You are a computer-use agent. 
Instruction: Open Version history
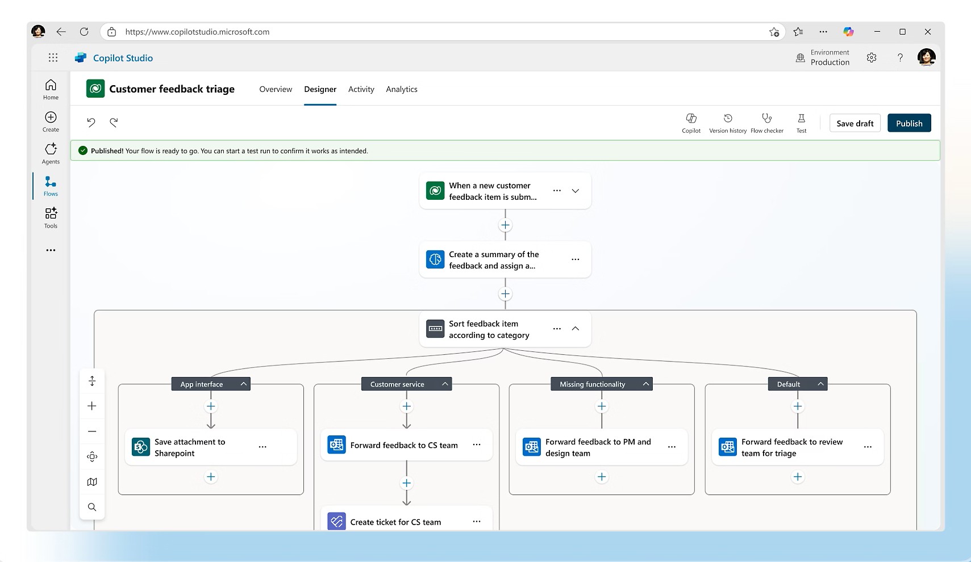coord(727,123)
